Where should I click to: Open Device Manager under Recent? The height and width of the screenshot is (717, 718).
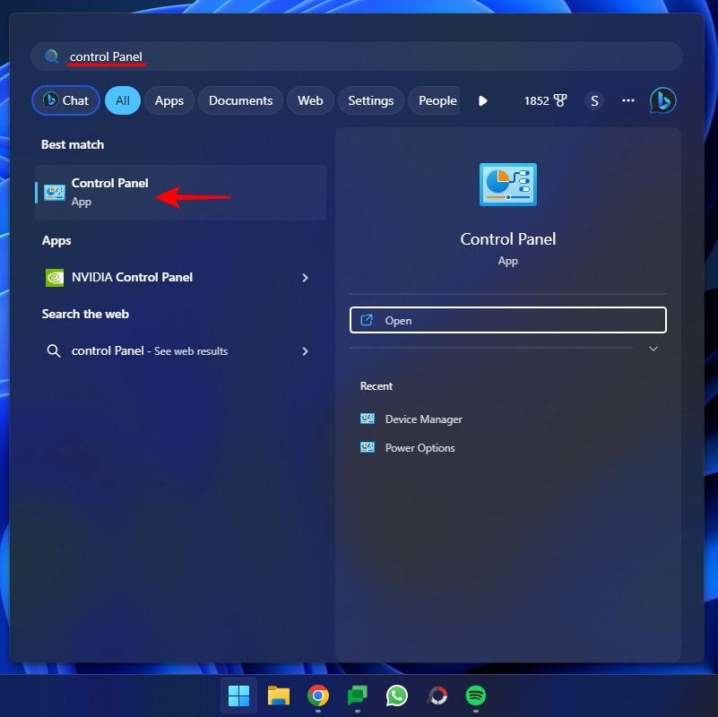tap(421, 419)
